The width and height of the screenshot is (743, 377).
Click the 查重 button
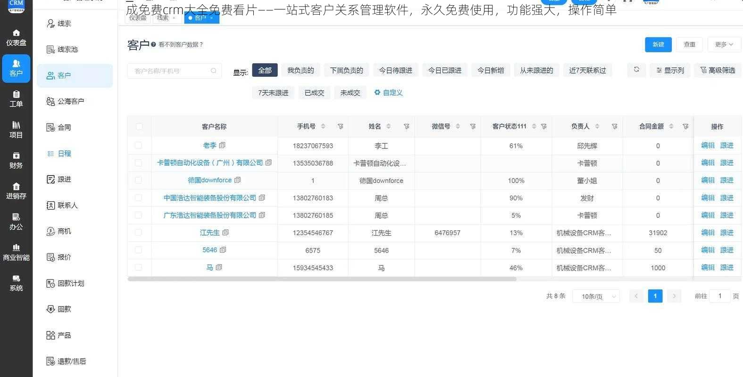point(690,44)
